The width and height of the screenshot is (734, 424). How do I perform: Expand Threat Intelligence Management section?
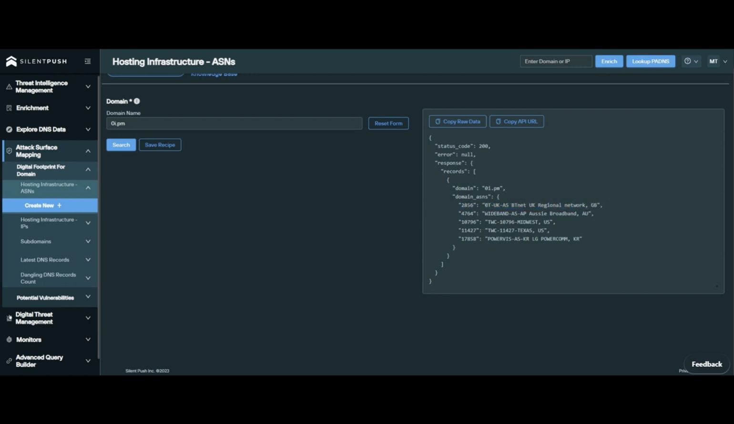click(x=88, y=87)
